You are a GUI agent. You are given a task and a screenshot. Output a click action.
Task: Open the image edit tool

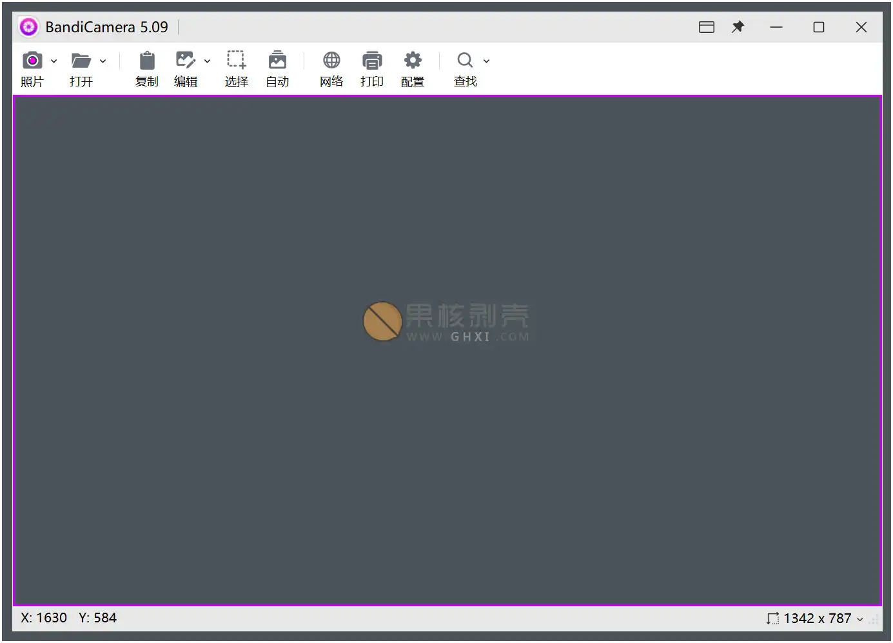coord(185,61)
